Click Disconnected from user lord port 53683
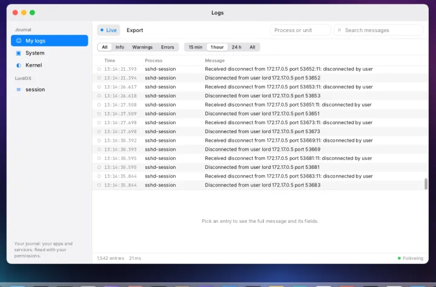This screenshot has width=436, height=287. pos(262,185)
